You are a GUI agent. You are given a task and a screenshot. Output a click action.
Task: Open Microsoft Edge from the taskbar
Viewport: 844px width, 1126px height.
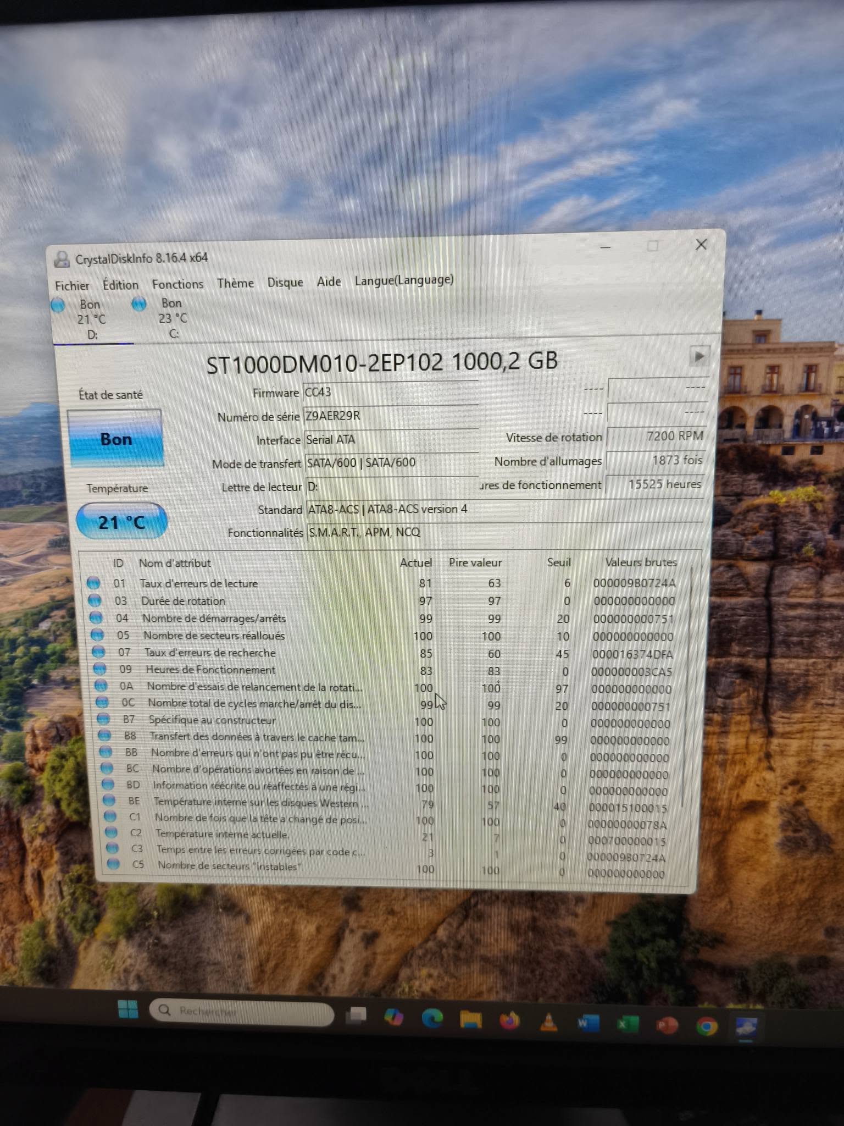(432, 1019)
